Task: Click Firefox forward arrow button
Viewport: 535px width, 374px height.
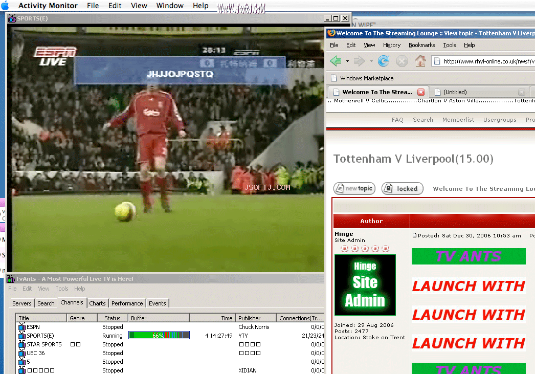Action: 359,61
